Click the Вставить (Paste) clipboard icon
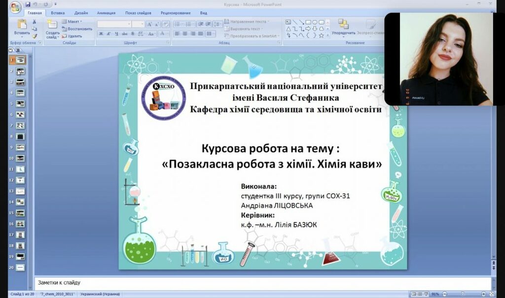Viewport: 505px width, 298px height. tap(22, 28)
